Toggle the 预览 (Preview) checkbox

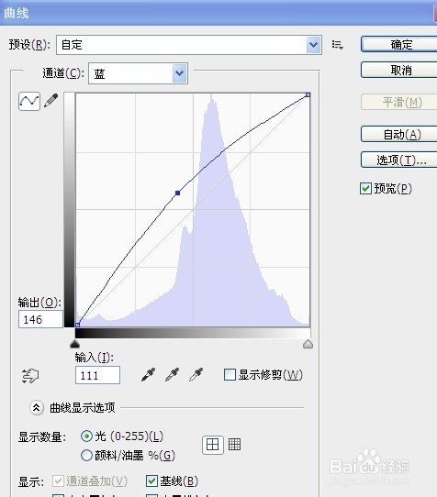coord(365,189)
